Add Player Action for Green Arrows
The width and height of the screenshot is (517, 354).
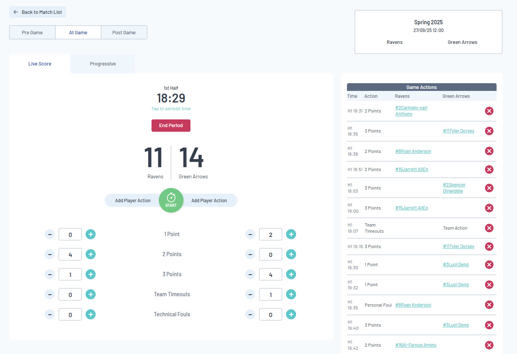[209, 201]
